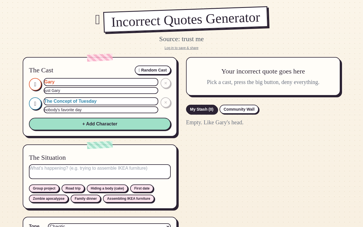
Task: Click 'Your incorrect quote goes here' text
Action: [263, 71]
